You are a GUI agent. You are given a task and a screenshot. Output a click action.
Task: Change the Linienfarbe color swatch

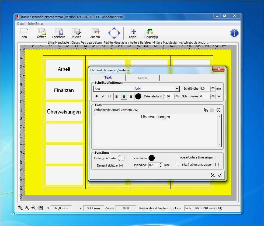click(152, 158)
